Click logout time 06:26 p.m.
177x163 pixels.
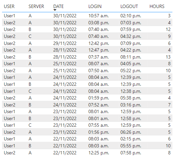[131, 132]
